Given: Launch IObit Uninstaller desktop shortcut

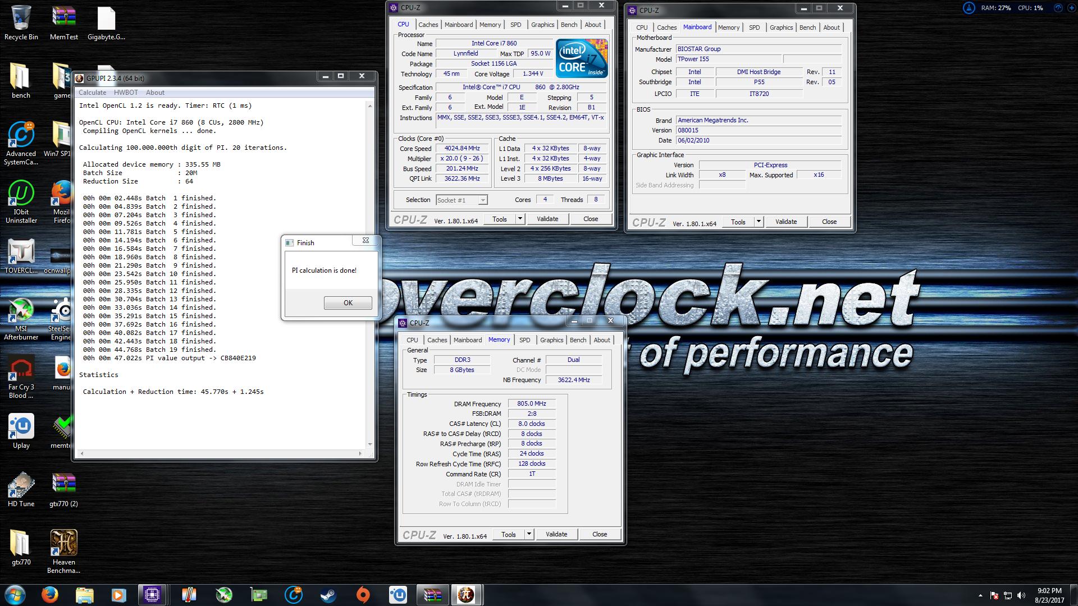Looking at the screenshot, I should (21, 202).
